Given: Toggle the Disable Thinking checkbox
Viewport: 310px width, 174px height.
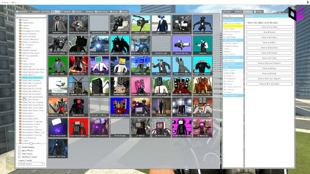Looking at the screenshot, I should click(x=19, y=147).
